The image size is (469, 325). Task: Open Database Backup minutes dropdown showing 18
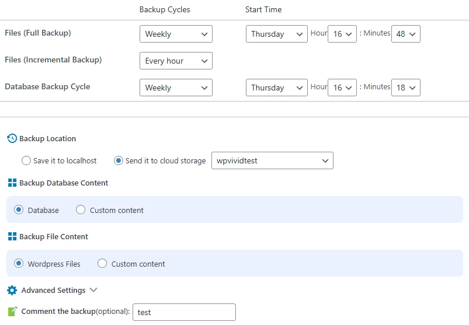(x=406, y=88)
